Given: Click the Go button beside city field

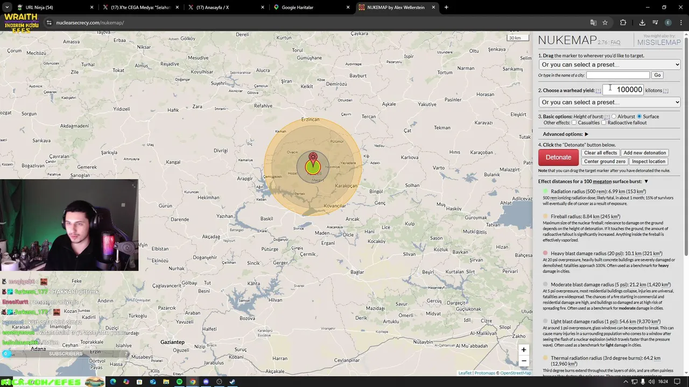Looking at the screenshot, I should (657, 75).
